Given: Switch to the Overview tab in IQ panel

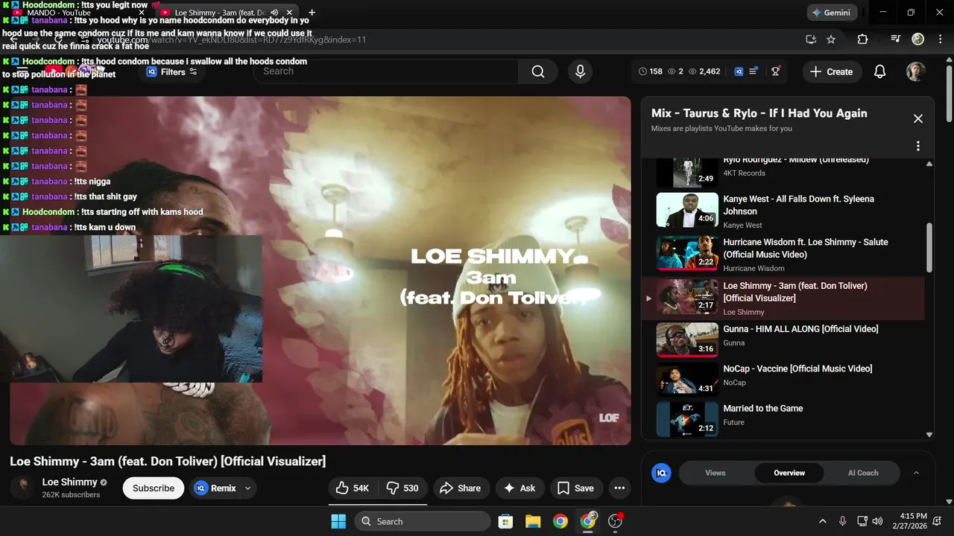Looking at the screenshot, I should (x=789, y=473).
